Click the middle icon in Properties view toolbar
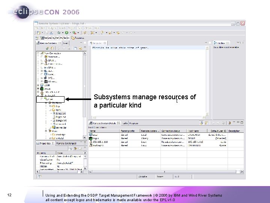 pos(75,148)
